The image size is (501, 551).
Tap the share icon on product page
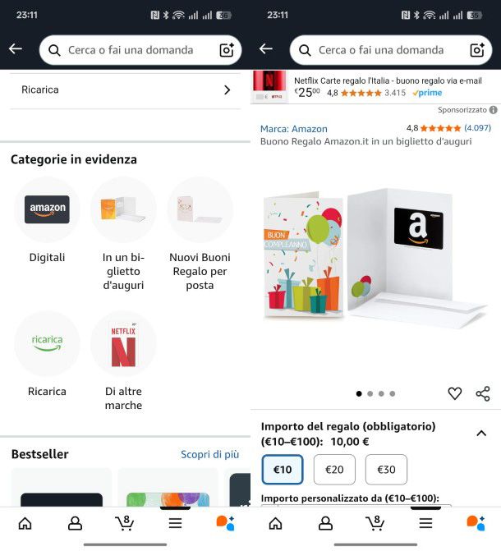click(483, 393)
